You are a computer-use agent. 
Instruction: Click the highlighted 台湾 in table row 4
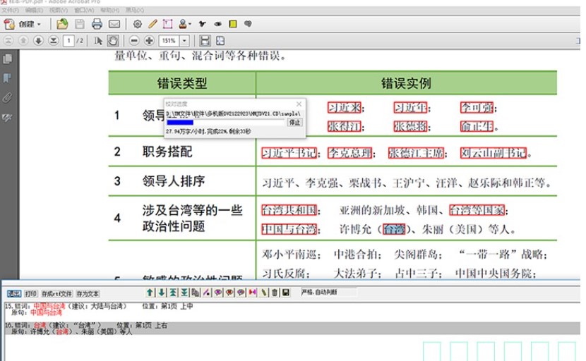[394, 229]
